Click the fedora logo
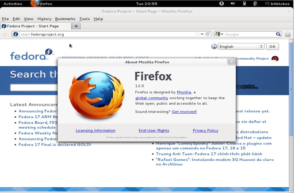This screenshot has width=294, height=193. coord(32,54)
